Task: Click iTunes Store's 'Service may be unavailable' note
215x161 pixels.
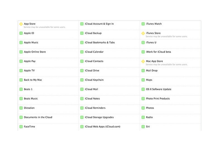Action: point(167,36)
